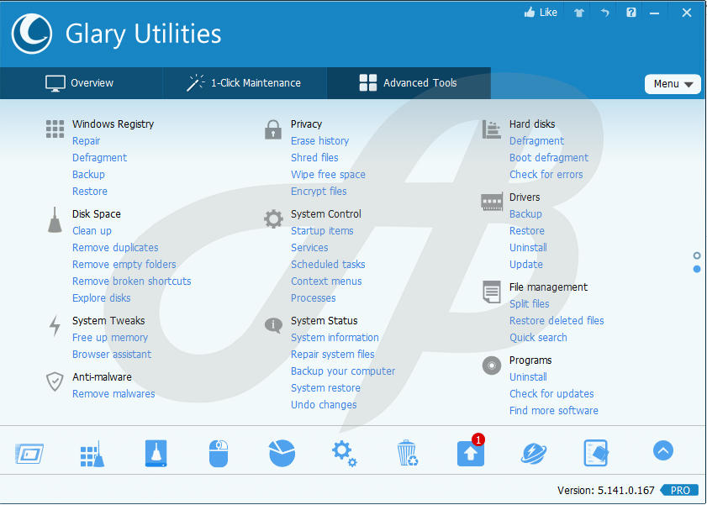This screenshot has width=707, height=505.
Task: Launch the registry grid-and-broom dock icon
Action: 92,453
